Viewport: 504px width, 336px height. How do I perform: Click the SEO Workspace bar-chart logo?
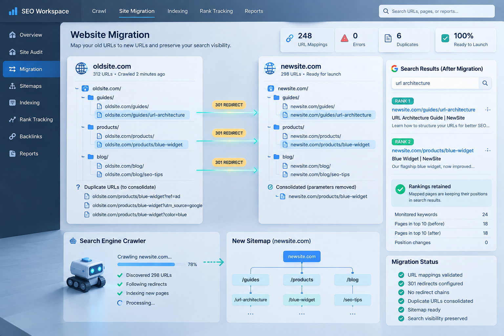[x=13, y=11]
